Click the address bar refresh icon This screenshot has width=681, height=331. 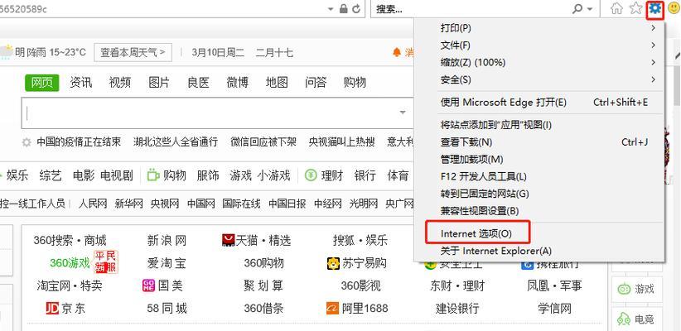[x=356, y=8]
